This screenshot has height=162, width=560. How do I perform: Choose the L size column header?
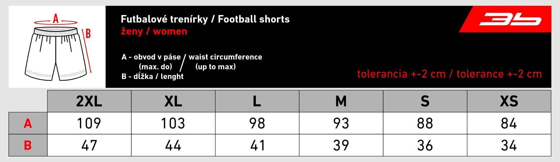(x=257, y=101)
